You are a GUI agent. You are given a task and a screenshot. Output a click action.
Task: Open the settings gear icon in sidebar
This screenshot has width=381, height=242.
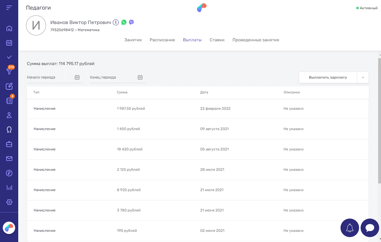pos(9,202)
